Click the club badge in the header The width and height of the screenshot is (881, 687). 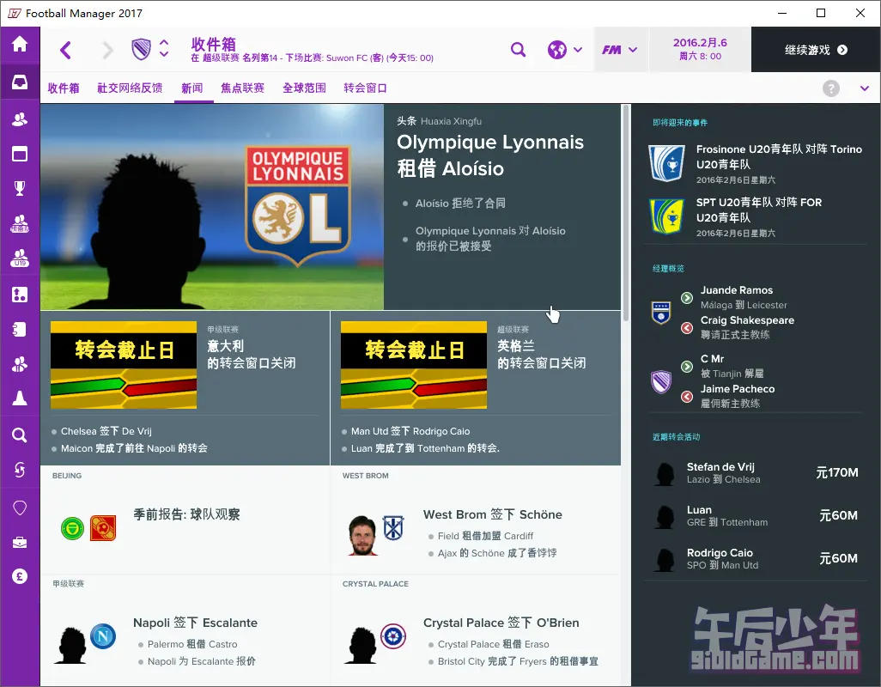[x=141, y=50]
